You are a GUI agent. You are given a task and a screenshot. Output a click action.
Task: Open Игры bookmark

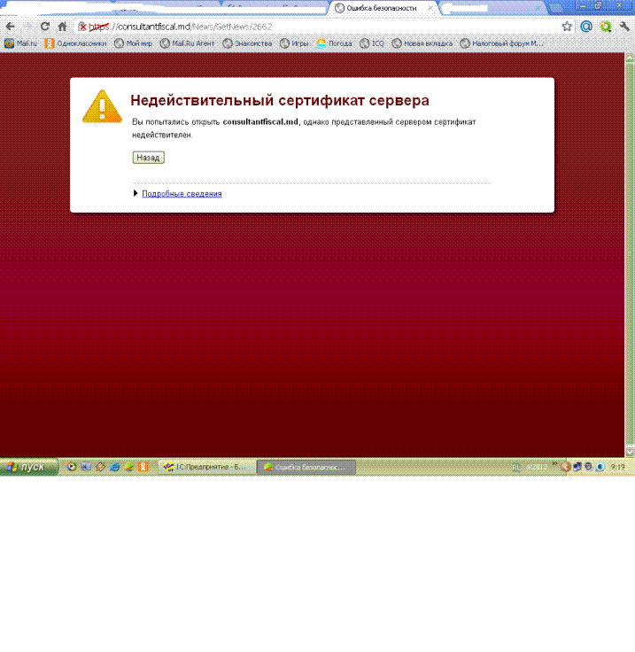[294, 43]
